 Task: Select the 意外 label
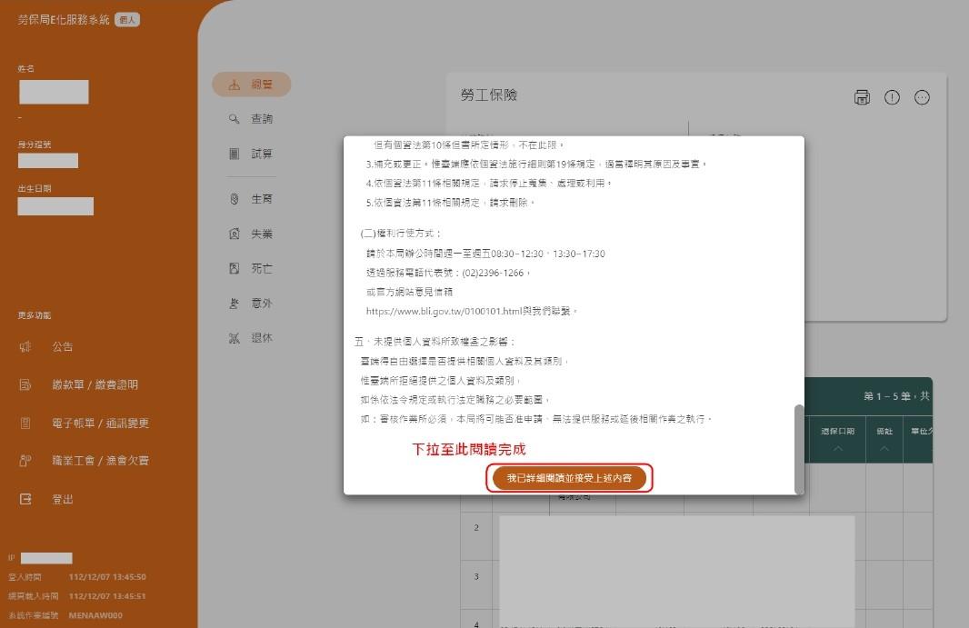(x=262, y=303)
